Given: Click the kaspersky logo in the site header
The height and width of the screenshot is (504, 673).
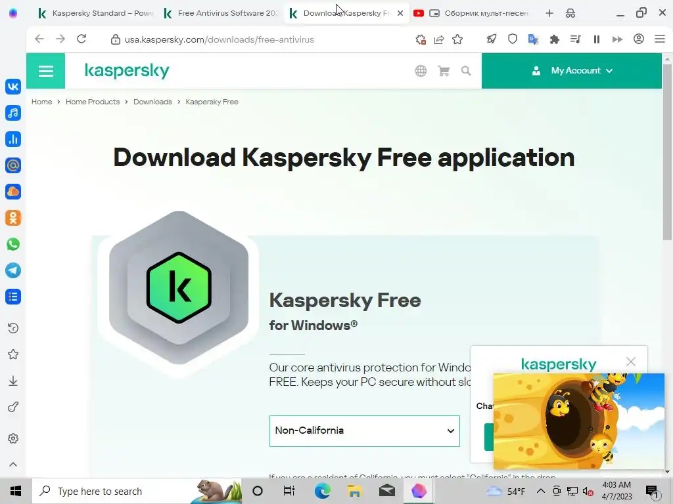Looking at the screenshot, I should point(127,71).
